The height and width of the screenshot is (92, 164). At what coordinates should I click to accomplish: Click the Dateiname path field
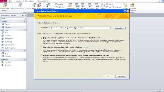[80, 28]
